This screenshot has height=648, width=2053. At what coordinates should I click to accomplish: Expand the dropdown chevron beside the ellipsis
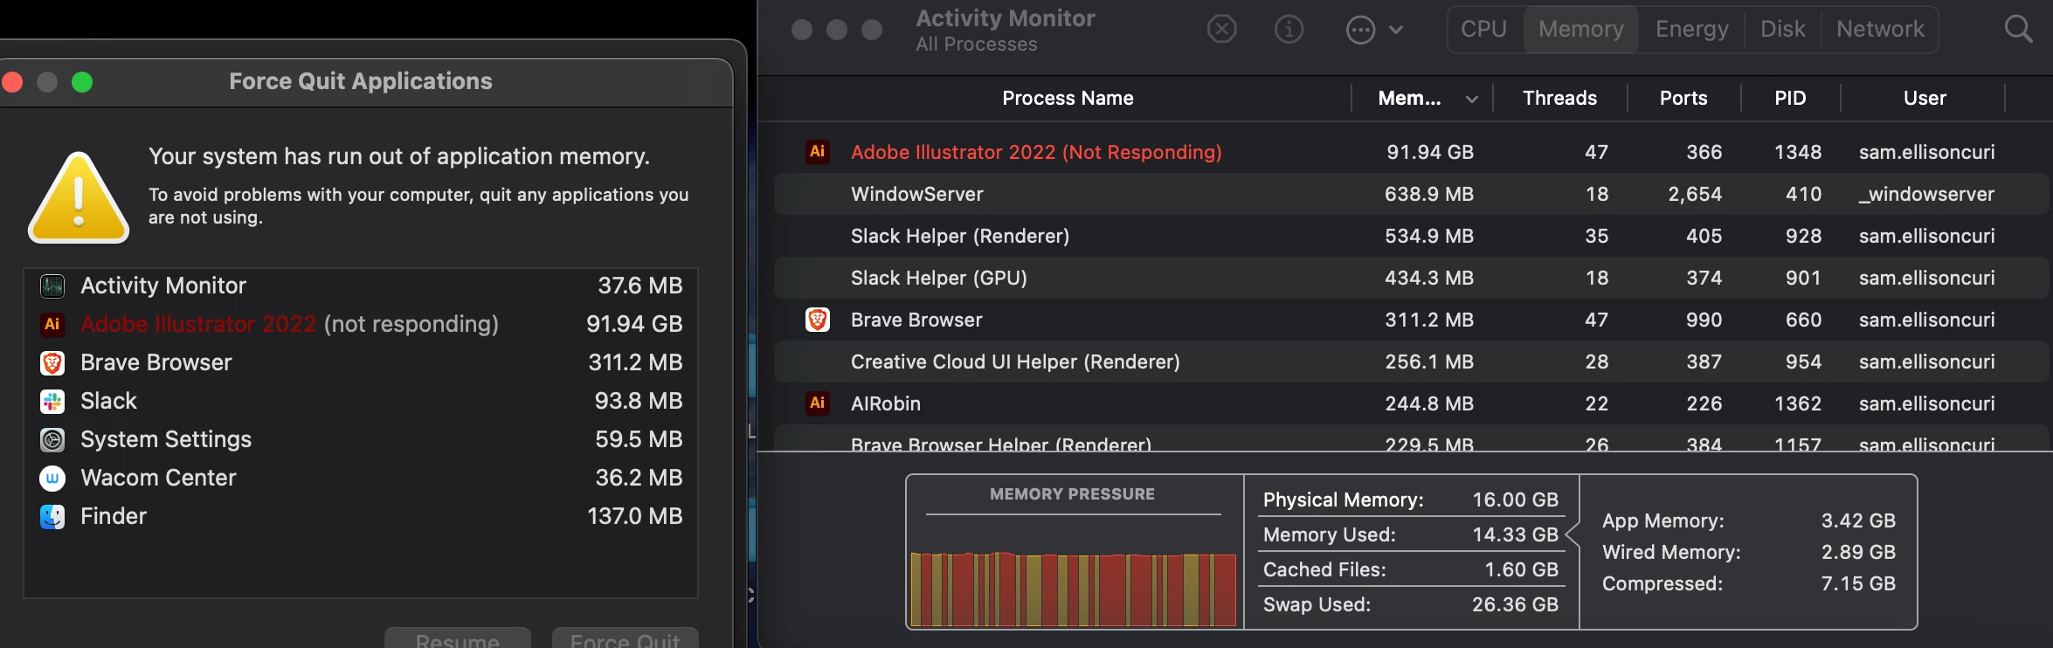tap(1396, 30)
